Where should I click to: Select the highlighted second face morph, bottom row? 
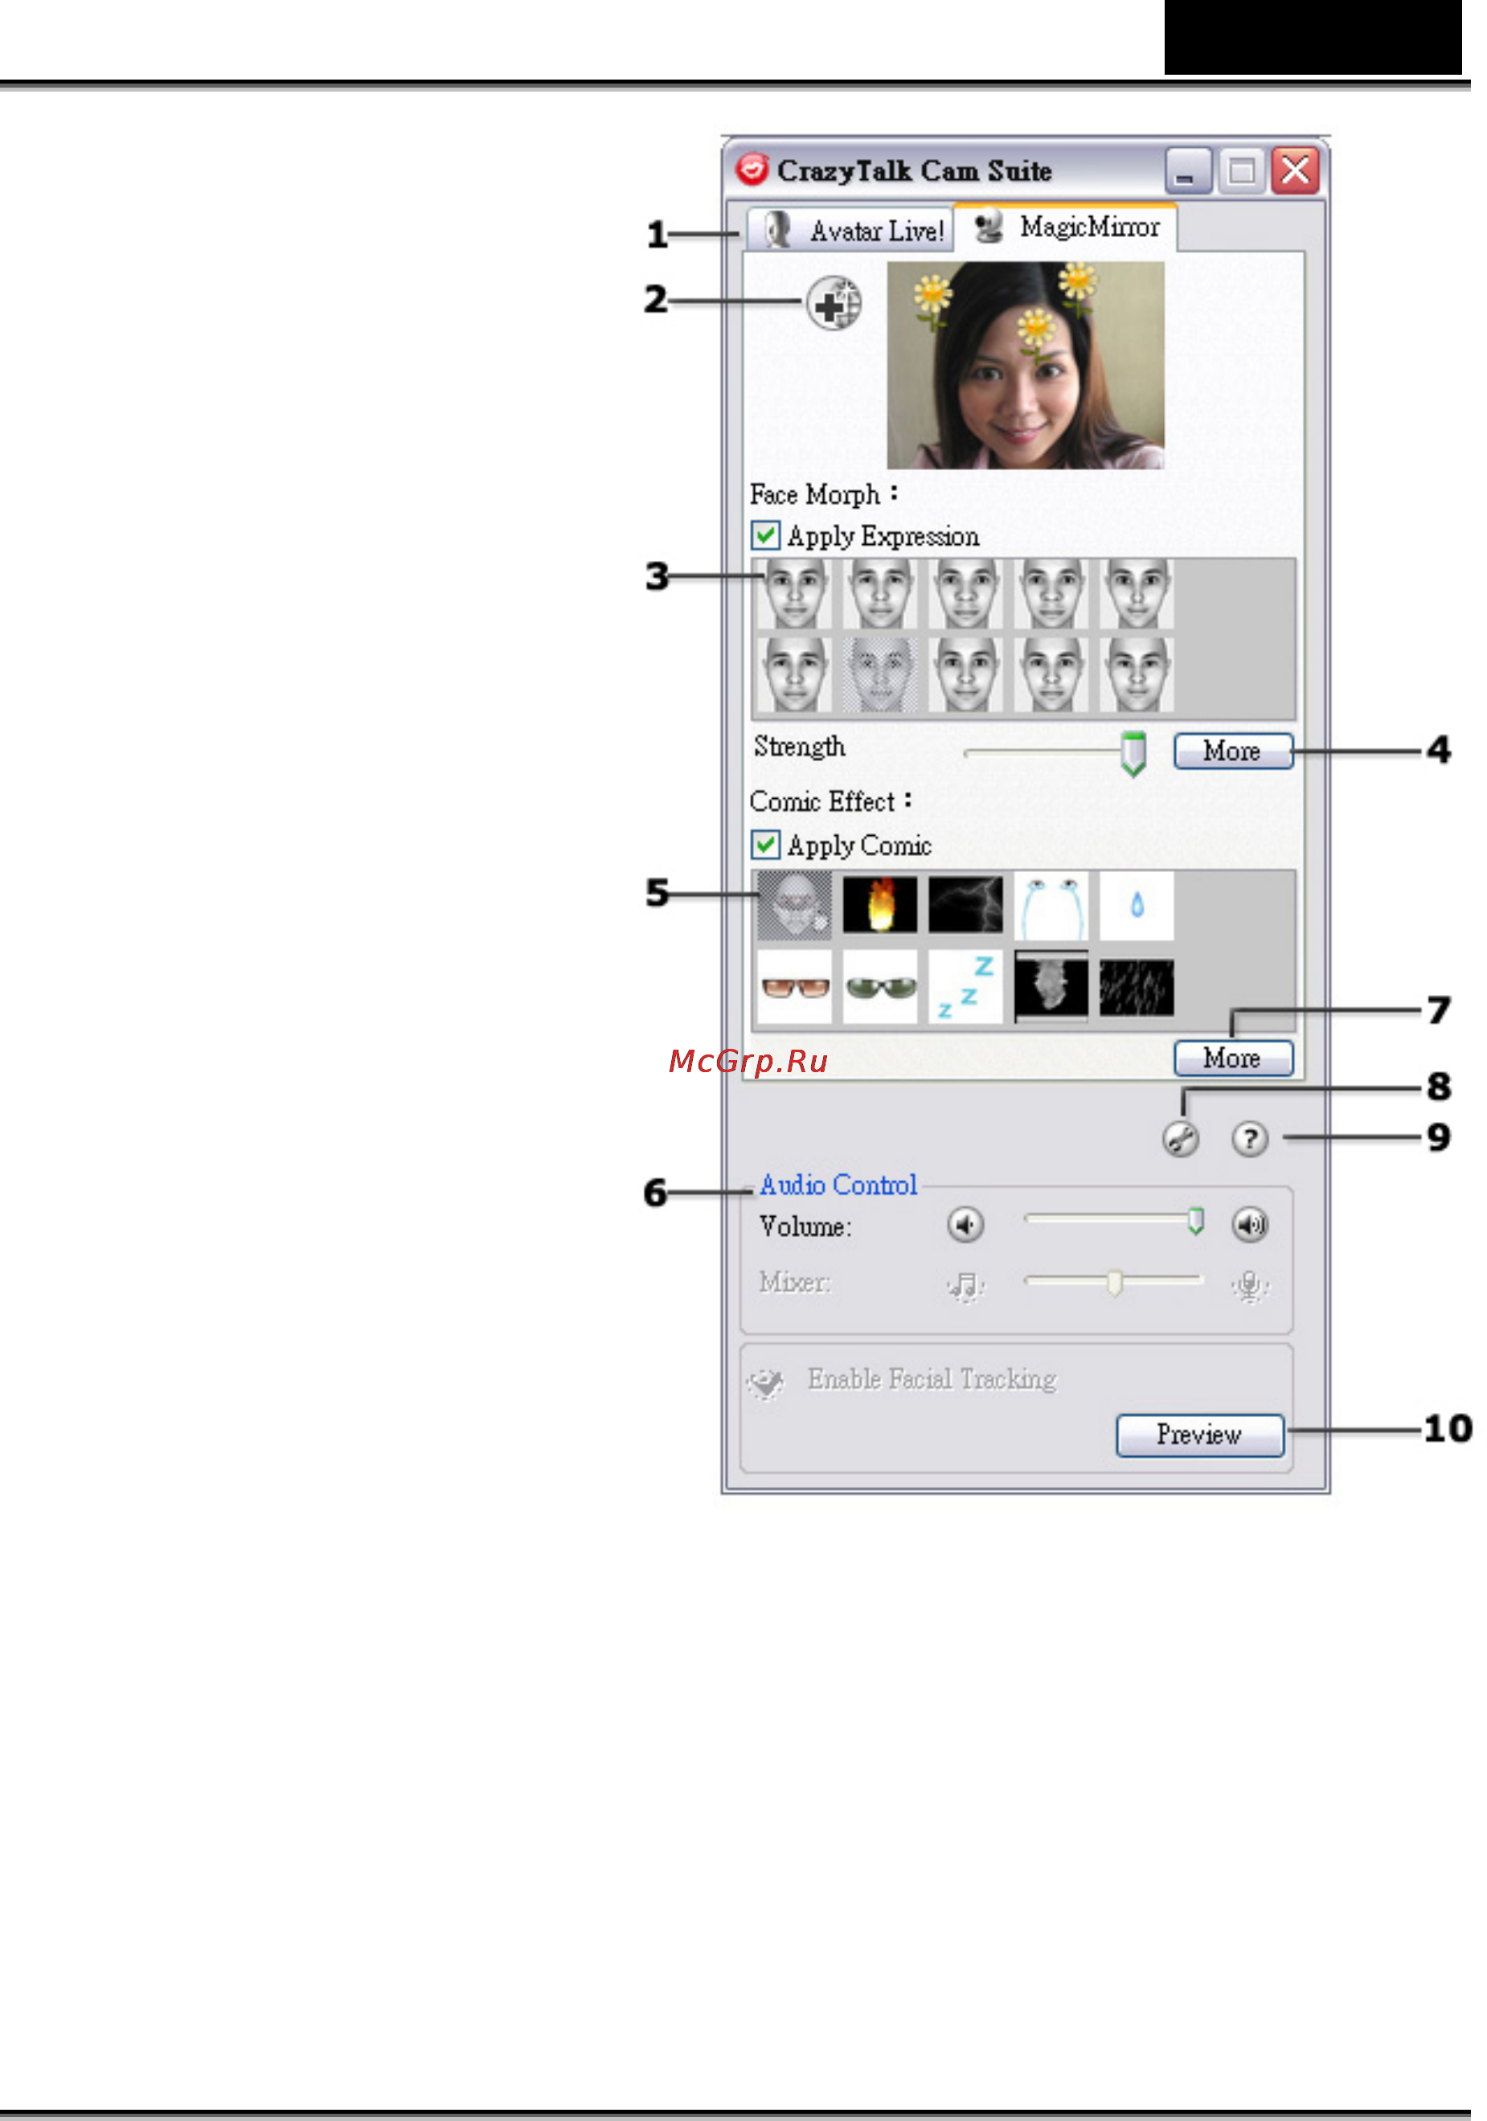point(879,674)
